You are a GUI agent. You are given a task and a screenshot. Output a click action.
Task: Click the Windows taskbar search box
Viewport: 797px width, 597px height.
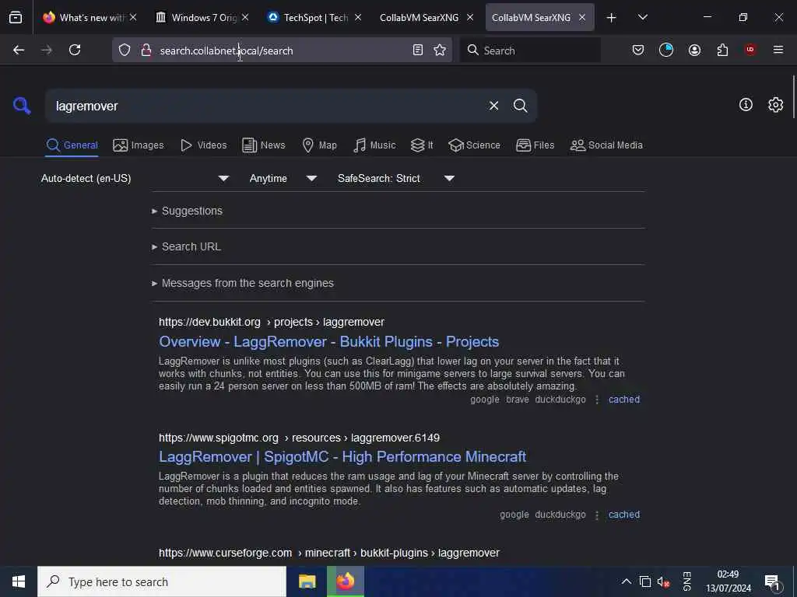coord(162,581)
